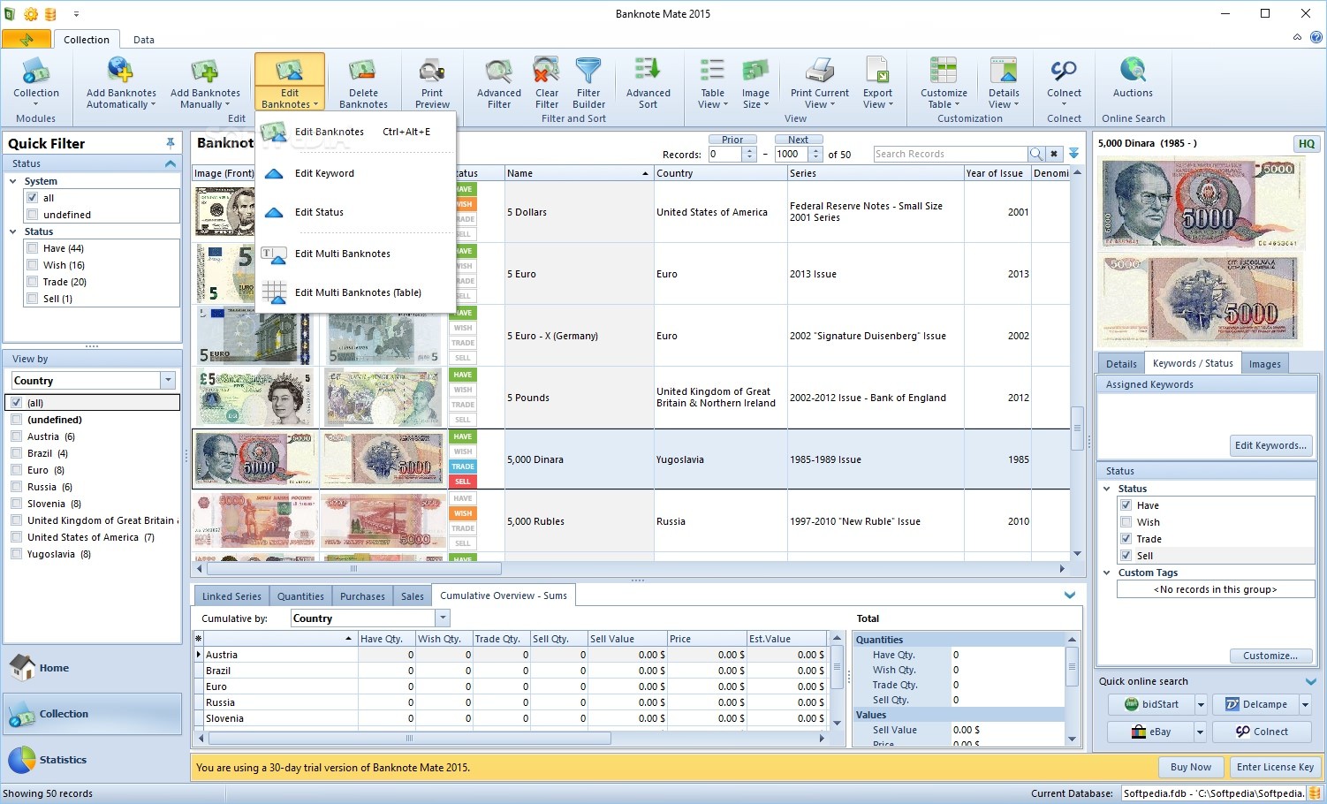
Task: Collapse the Custom Tags group
Action: [x=1107, y=573]
